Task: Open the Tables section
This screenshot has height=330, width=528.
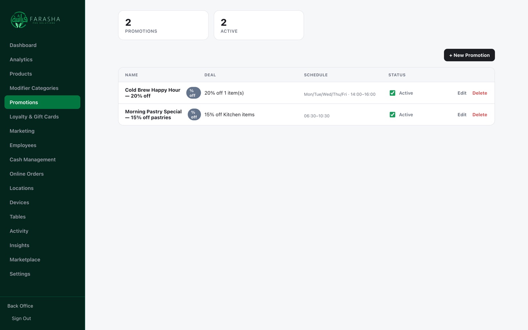Action: coord(42,217)
